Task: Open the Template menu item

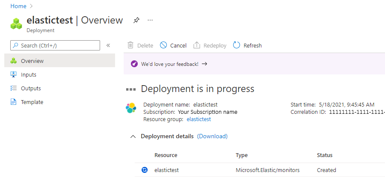Action: coord(32,102)
